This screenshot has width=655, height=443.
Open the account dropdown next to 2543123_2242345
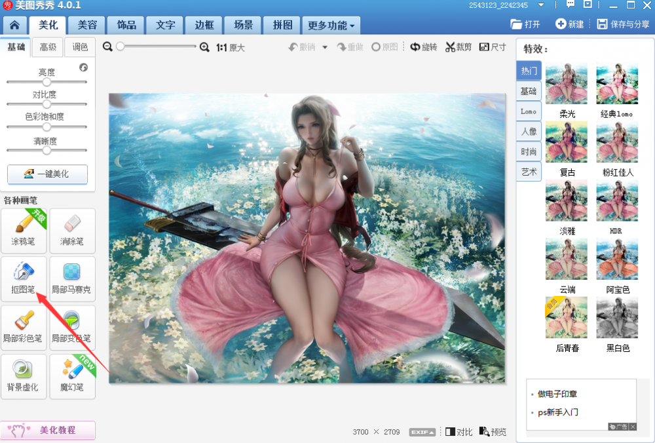click(x=541, y=5)
